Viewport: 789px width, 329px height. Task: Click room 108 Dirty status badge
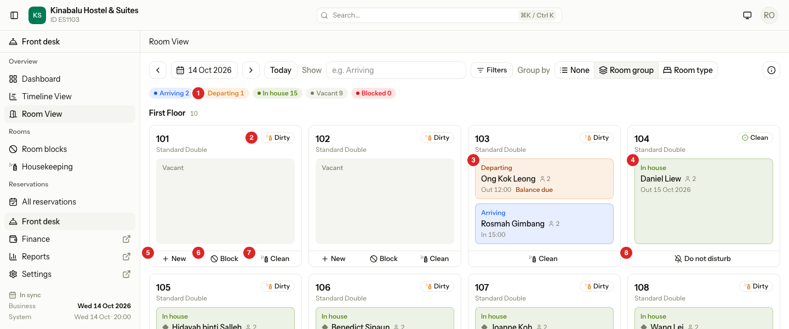coord(756,286)
